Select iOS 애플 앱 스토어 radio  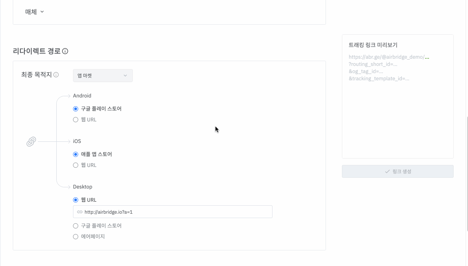click(x=75, y=154)
